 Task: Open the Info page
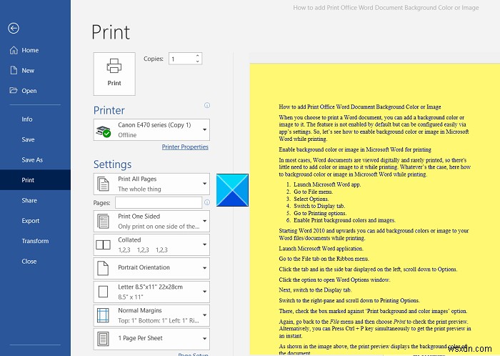coord(35,119)
